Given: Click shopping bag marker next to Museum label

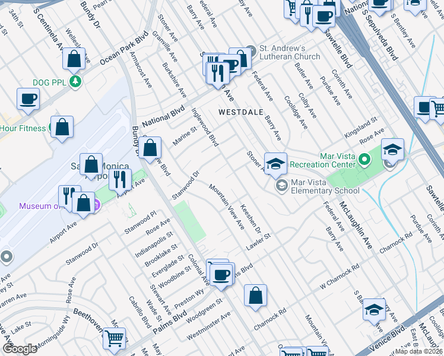Looking at the screenshot, I should coord(83,203).
